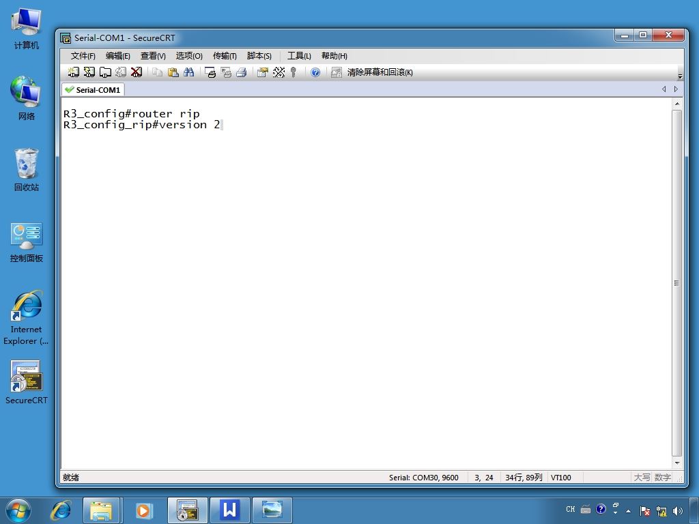Click the Quick Connect lightning icon
Screen dimensions: 699x524
[89, 72]
